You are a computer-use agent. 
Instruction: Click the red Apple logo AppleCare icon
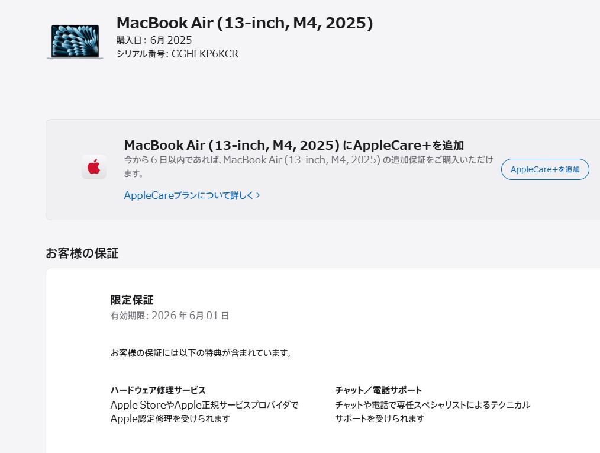point(94,168)
